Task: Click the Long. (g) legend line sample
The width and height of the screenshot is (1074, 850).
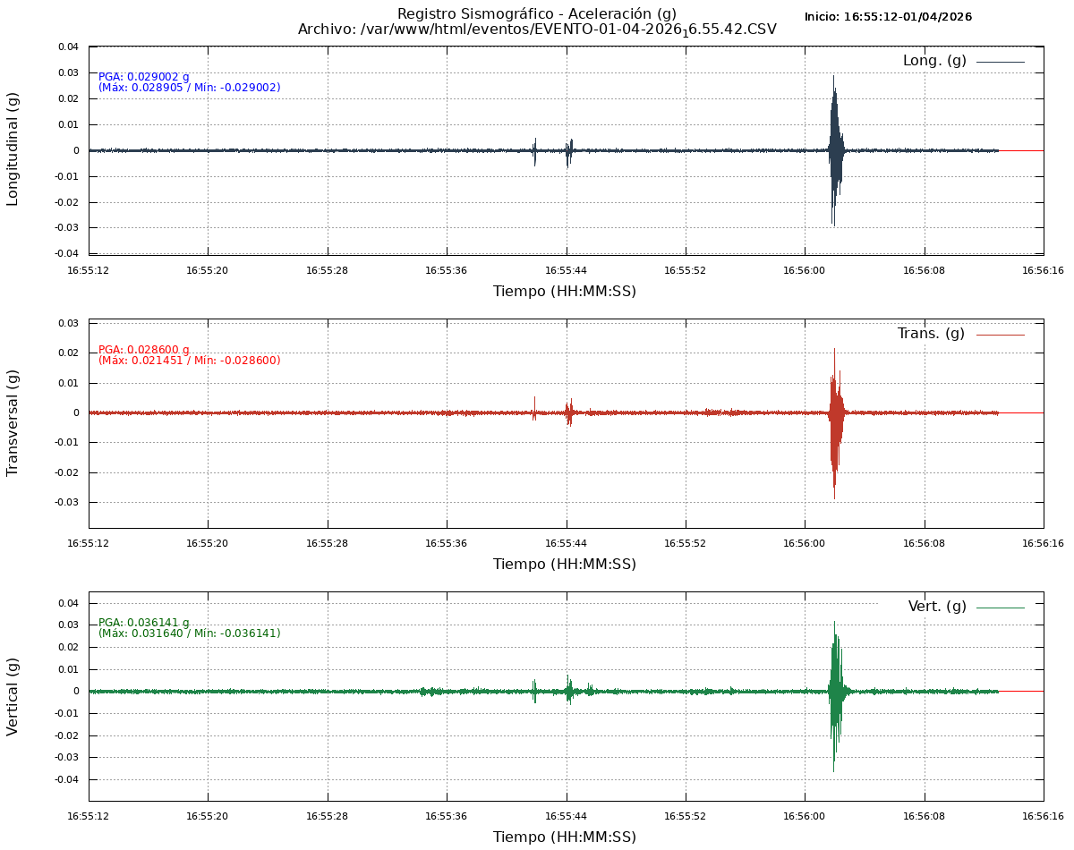Action: pyautogui.click(x=1000, y=62)
